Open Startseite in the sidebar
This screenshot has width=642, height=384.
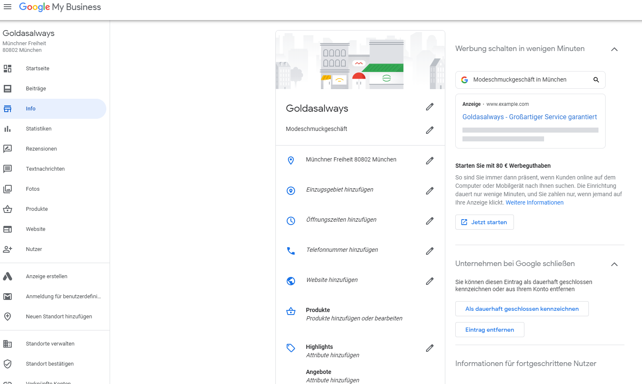(x=53, y=69)
